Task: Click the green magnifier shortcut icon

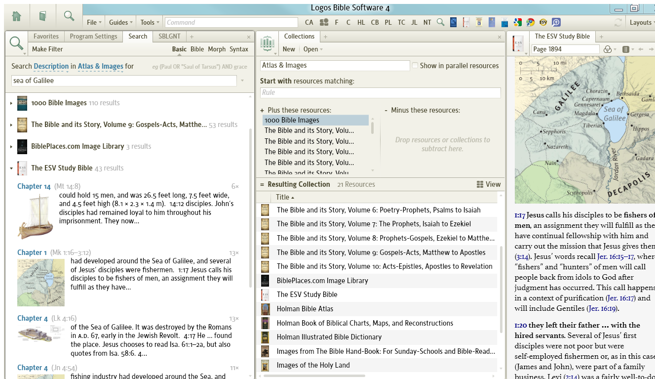Action: pos(441,22)
